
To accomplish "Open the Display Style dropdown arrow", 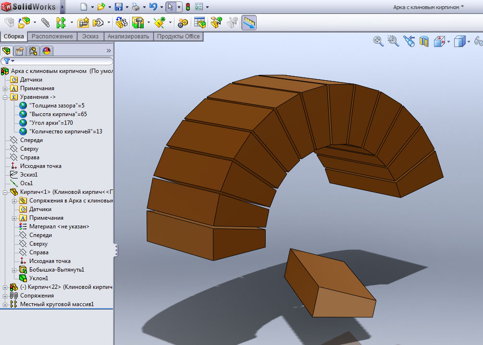I will pos(469,42).
